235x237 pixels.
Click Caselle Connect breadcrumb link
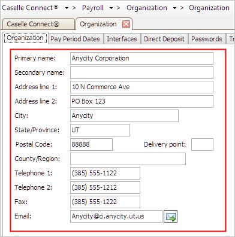[x=30, y=8]
